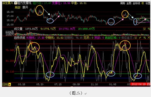Click the 日线 period label
The height and width of the screenshot is (97, 151).
[x=5, y=85]
